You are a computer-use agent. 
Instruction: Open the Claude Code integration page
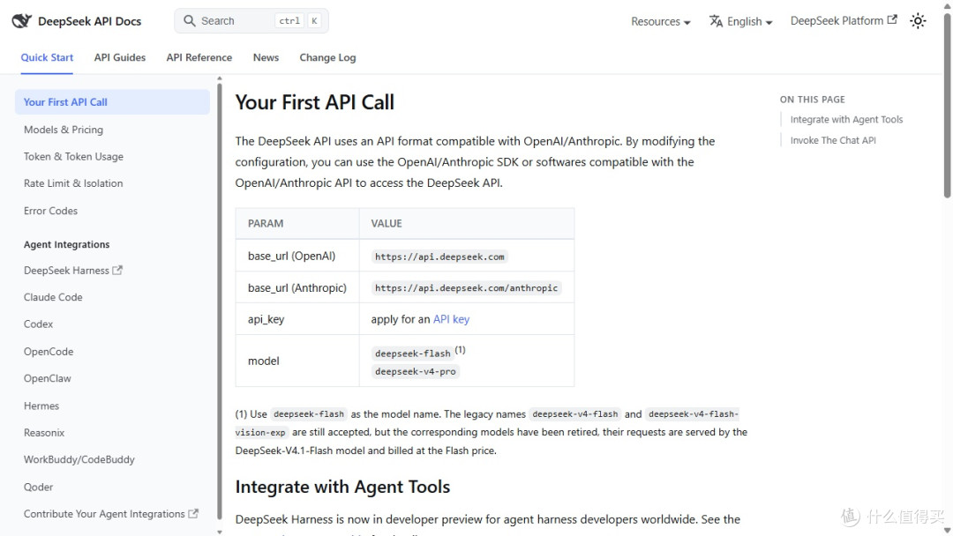53,297
